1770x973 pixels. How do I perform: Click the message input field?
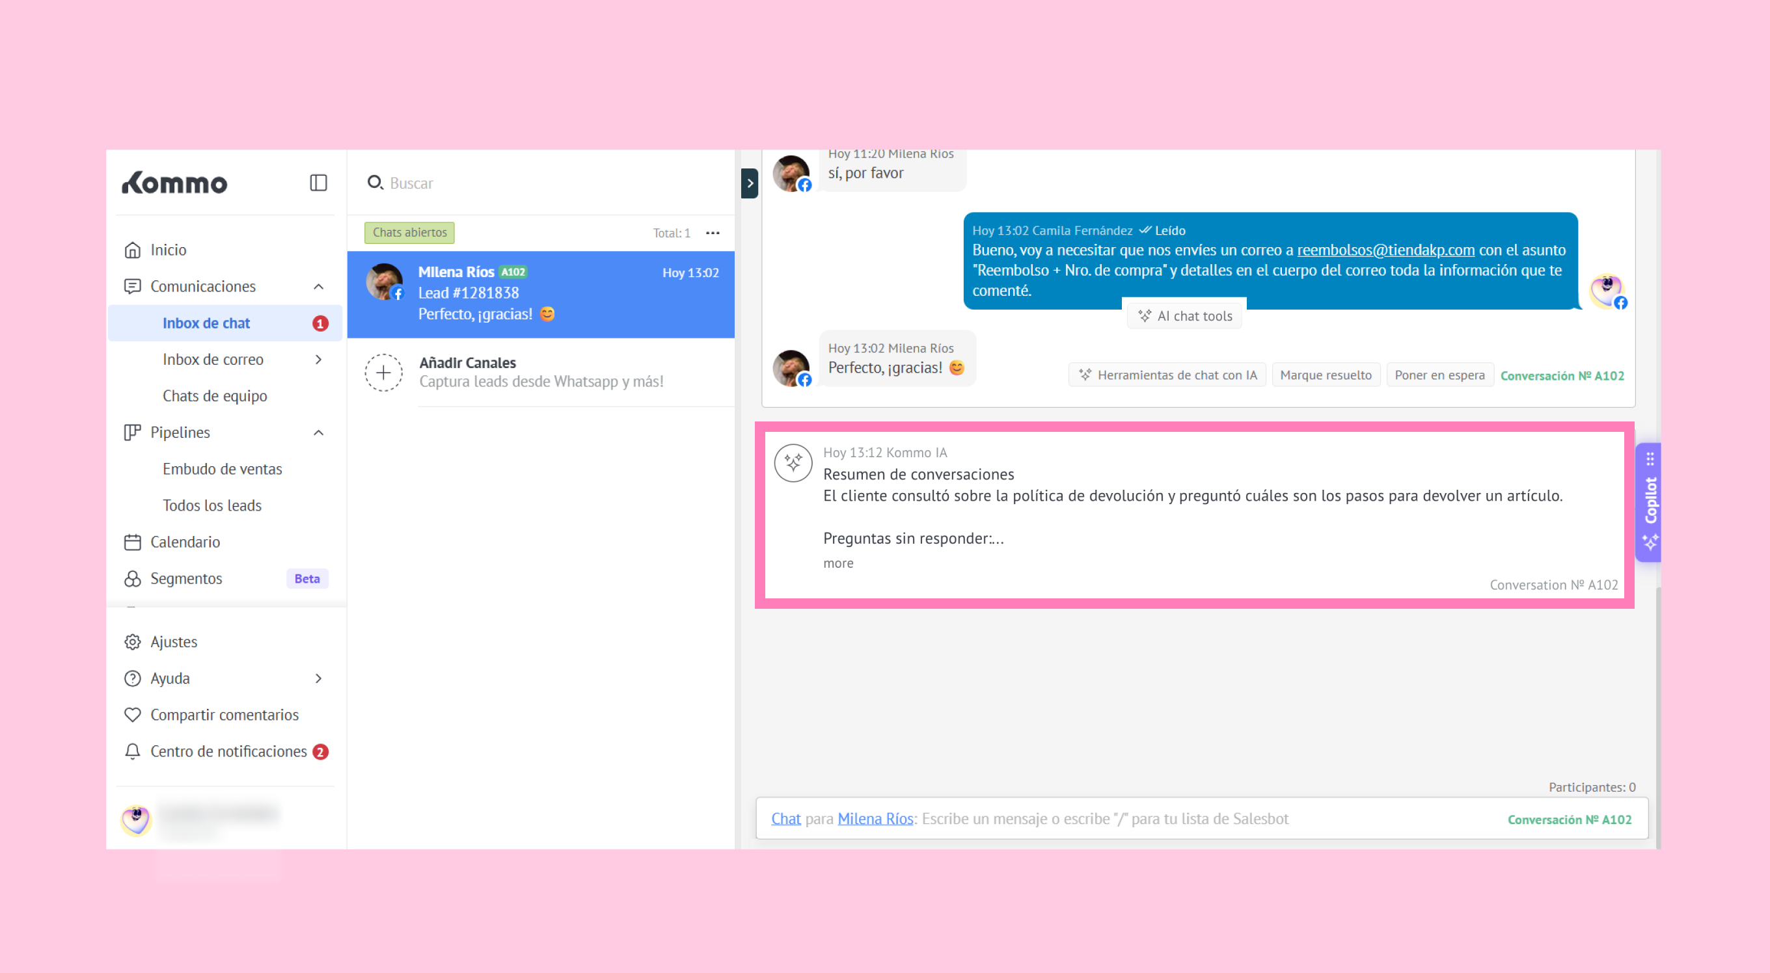tap(1203, 818)
